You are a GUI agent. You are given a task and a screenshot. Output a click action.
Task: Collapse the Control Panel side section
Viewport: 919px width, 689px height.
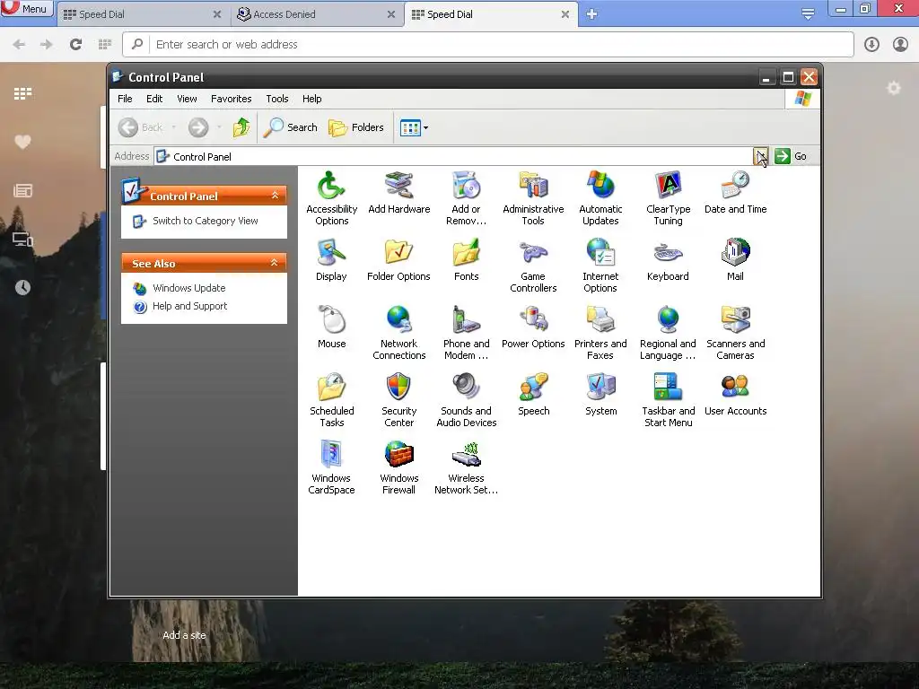click(275, 195)
